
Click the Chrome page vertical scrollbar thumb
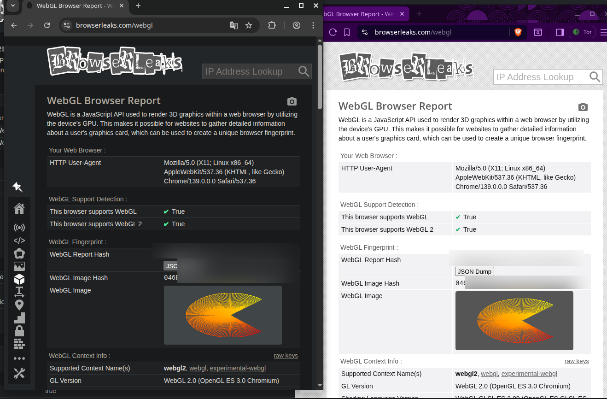click(x=320, y=76)
